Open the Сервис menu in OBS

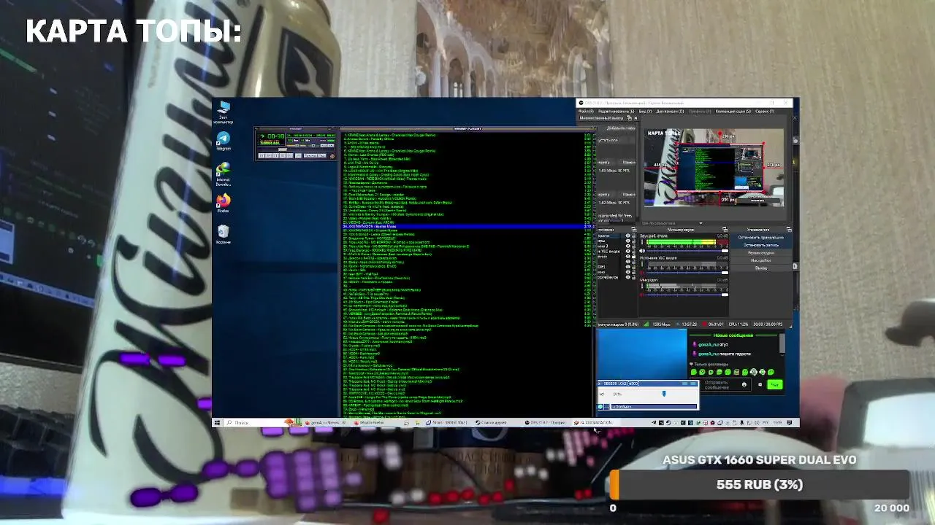click(765, 112)
